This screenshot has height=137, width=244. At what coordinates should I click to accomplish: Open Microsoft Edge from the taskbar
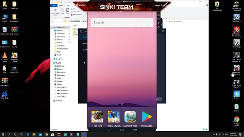pos(28,134)
